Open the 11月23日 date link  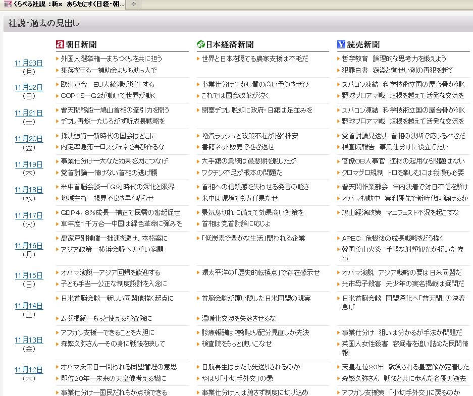click(29, 63)
